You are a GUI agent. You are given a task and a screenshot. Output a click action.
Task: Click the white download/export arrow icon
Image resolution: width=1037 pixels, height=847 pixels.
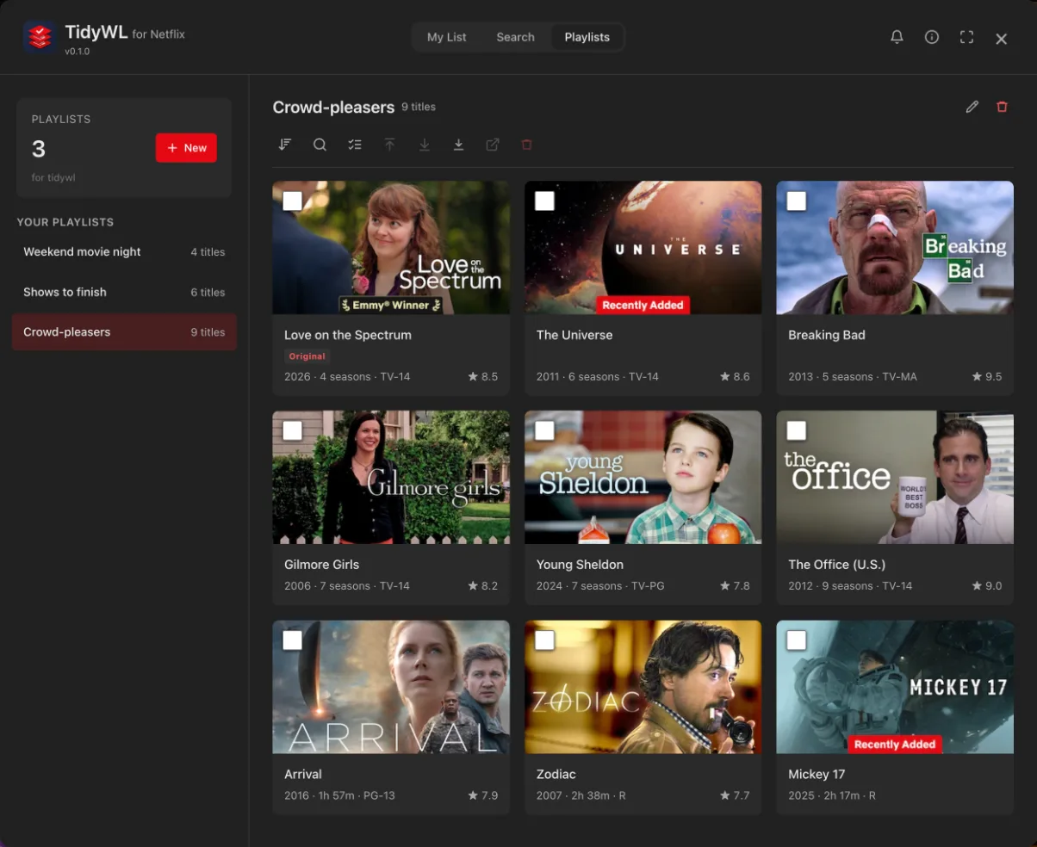click(x=458, y=145)
